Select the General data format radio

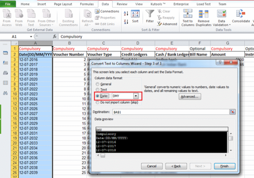pyautogui.click(x=97, y=84)
